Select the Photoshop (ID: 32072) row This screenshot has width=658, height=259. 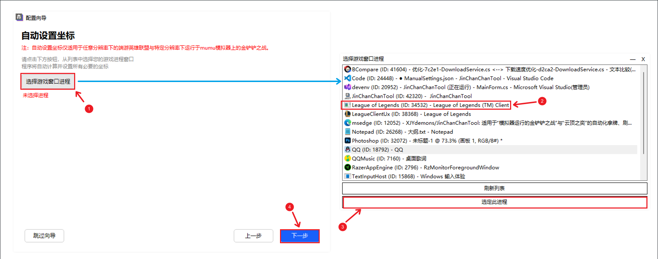pyautogui.click(x=490, y=141)
